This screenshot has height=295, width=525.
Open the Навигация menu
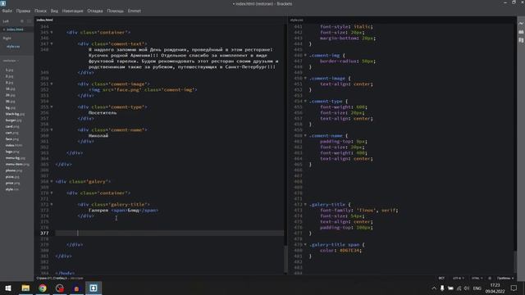pos(72,11)
